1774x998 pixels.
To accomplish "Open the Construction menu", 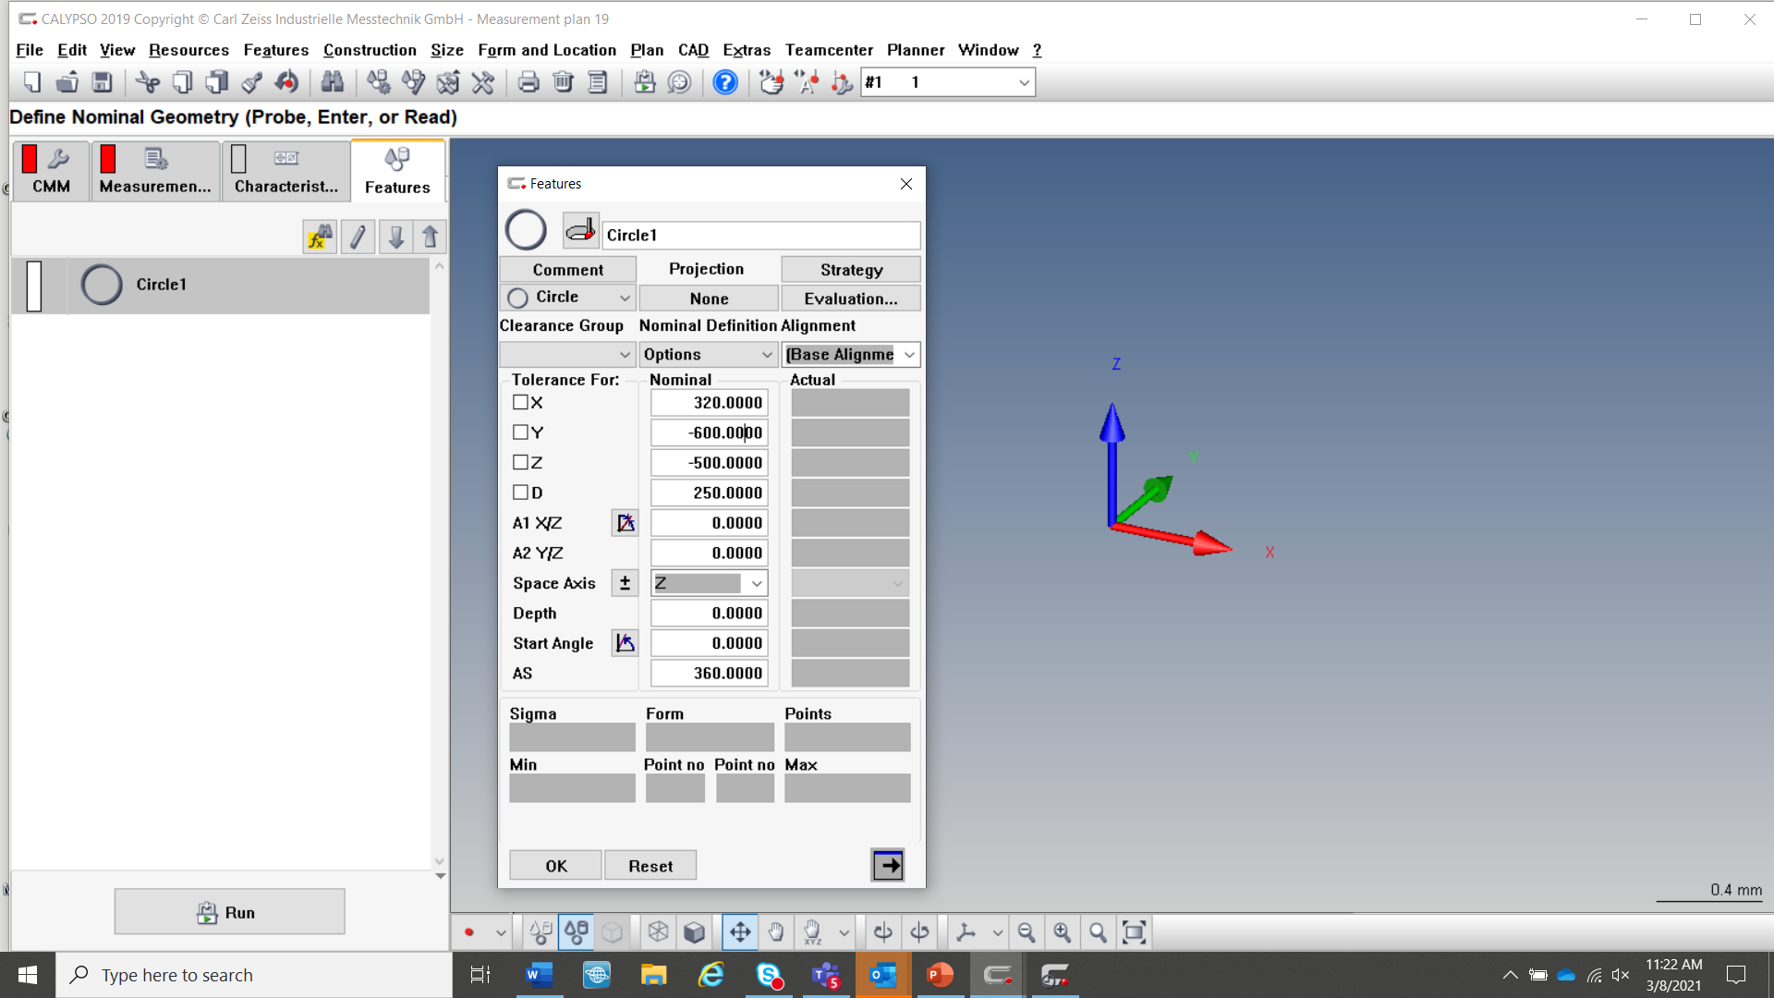I will [x=370, y=50].
